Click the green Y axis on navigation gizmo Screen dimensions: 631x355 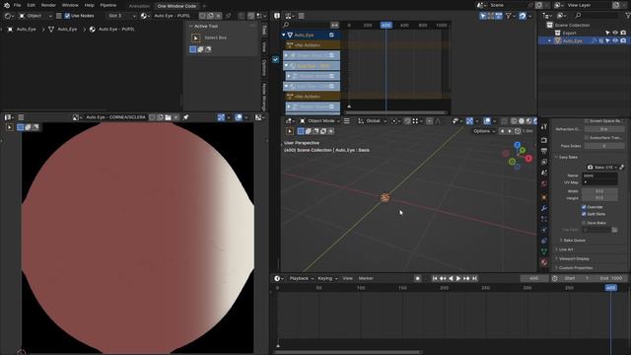point(523,151)
